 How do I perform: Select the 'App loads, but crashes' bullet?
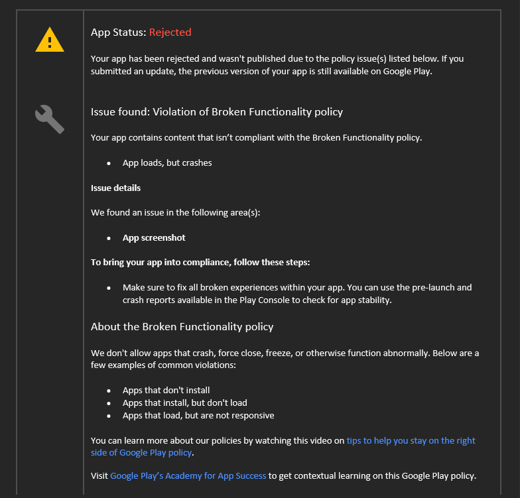pyautogui.click(x=167, y=163)
